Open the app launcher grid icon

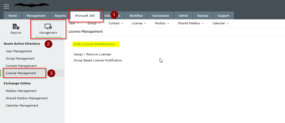(6, 6)
